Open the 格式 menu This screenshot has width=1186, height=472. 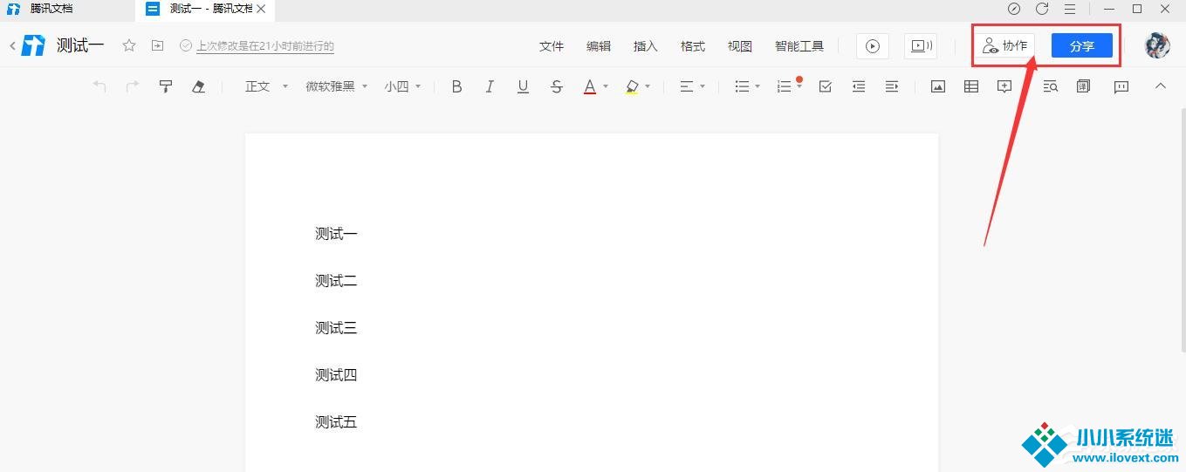tap(693, 46)
